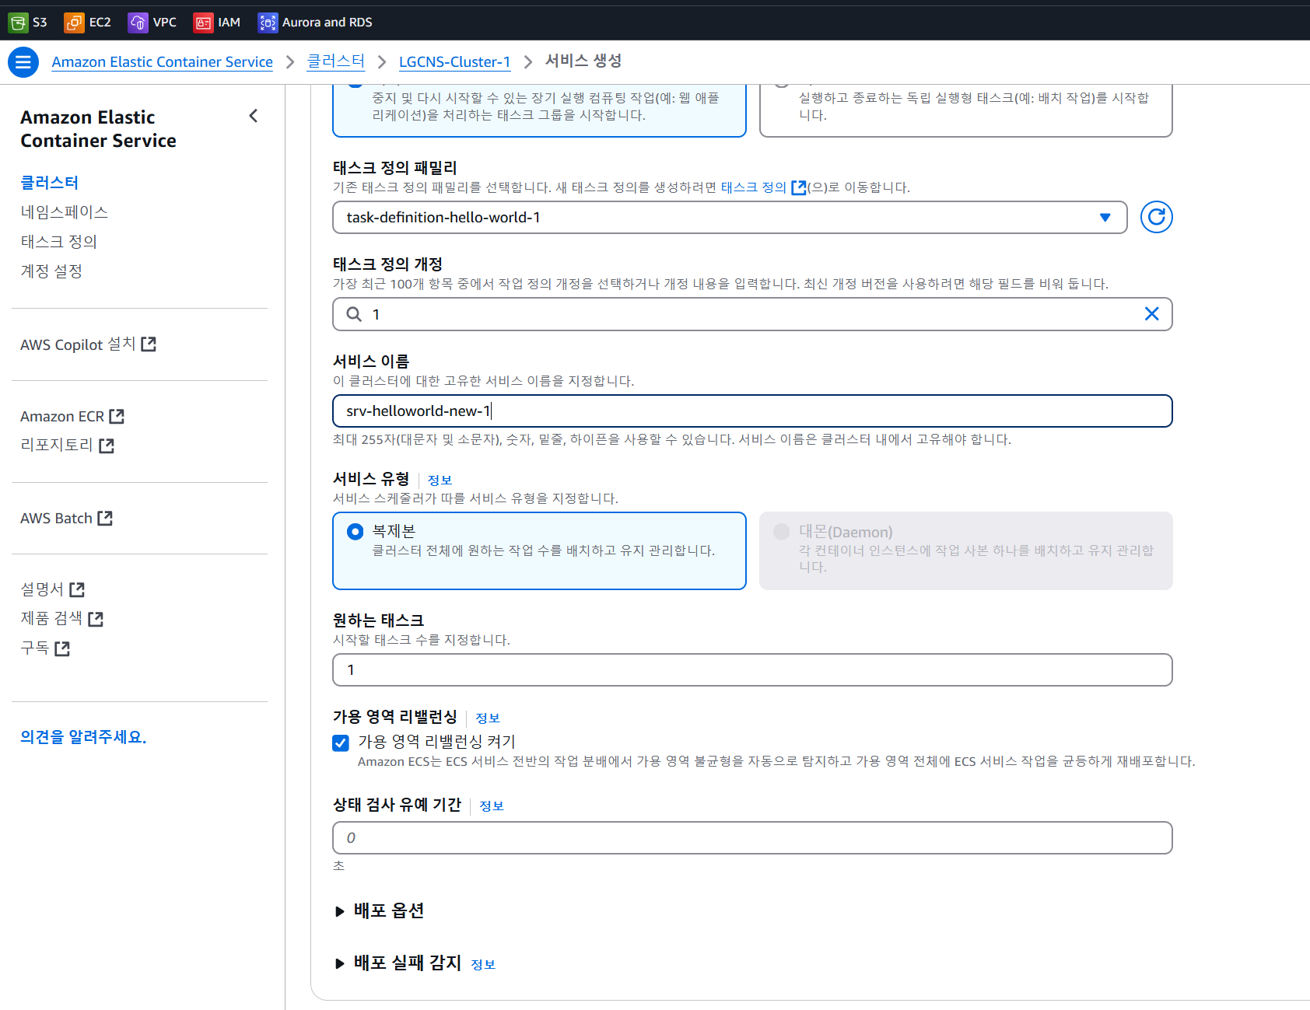Image resolution: width=1310 pixels, height=1010 pixels.
Task: Click the 원하는 태스크 count field
Action: pyautogui.click(x=752, y=670)
